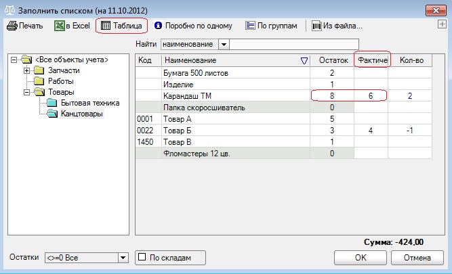Collapse the Товары tree node
Viewport: 452px width, 274px height.
(27, 92)
